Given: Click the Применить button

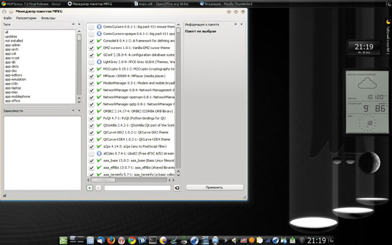Looking at the screenshot, I should click(x=214, y=187).
